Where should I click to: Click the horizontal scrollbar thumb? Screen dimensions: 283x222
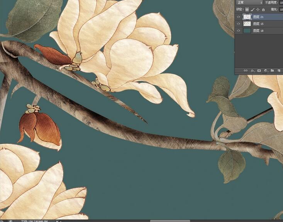(170, 221)
